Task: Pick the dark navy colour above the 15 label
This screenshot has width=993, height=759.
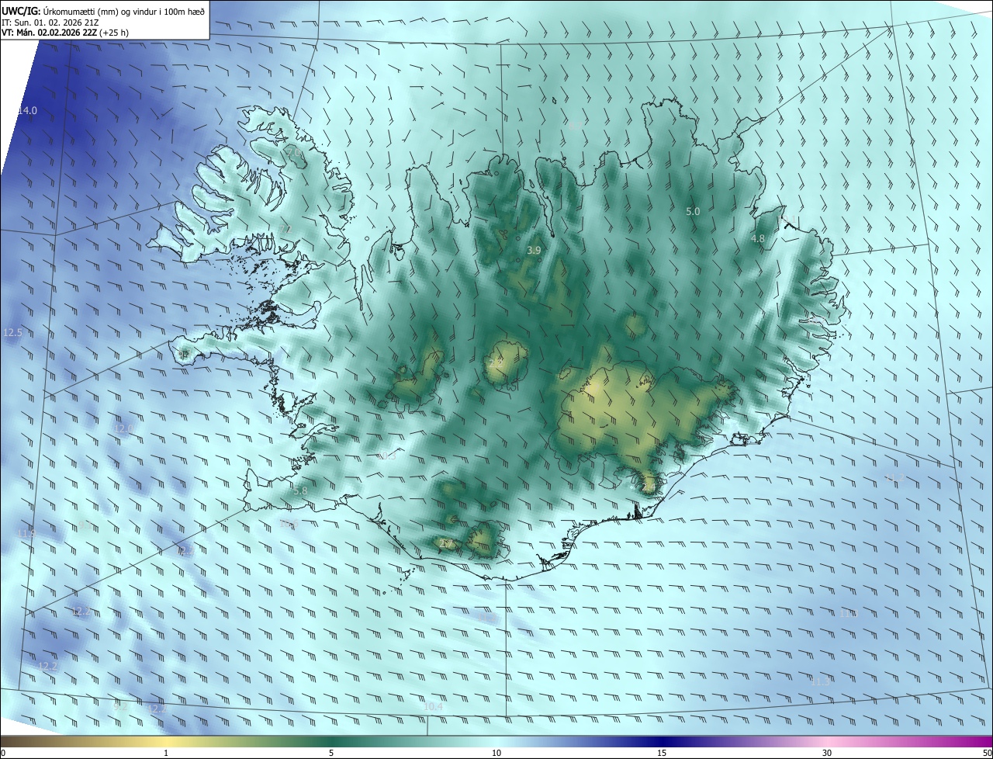Action: (x=662, y=741)
